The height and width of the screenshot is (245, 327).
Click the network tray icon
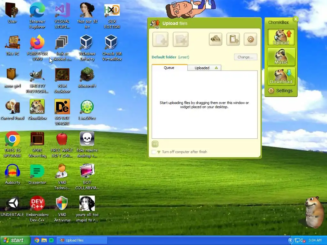point(297,241)
